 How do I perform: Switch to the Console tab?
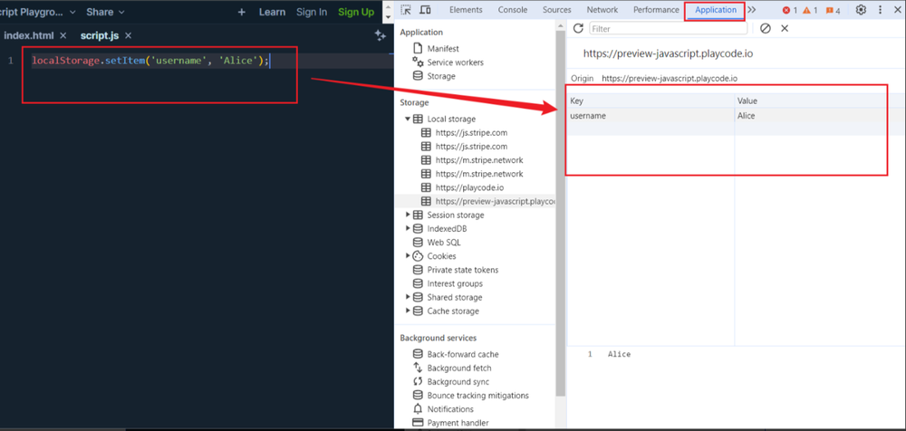(x=513, y=10)
